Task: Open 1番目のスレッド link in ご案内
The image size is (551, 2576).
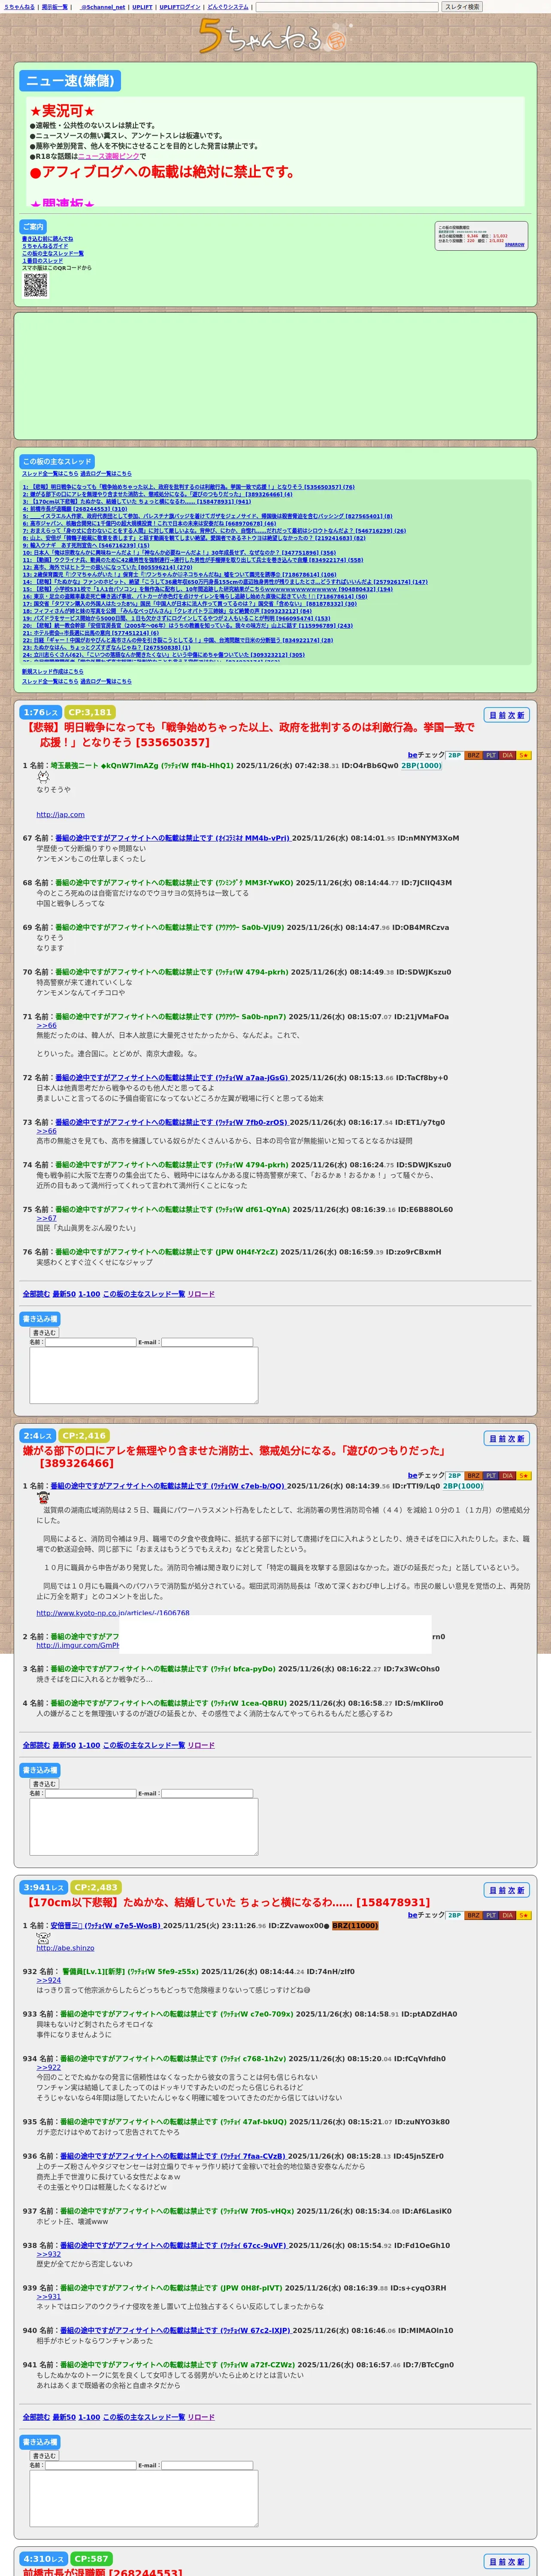Action: [42, 261]
